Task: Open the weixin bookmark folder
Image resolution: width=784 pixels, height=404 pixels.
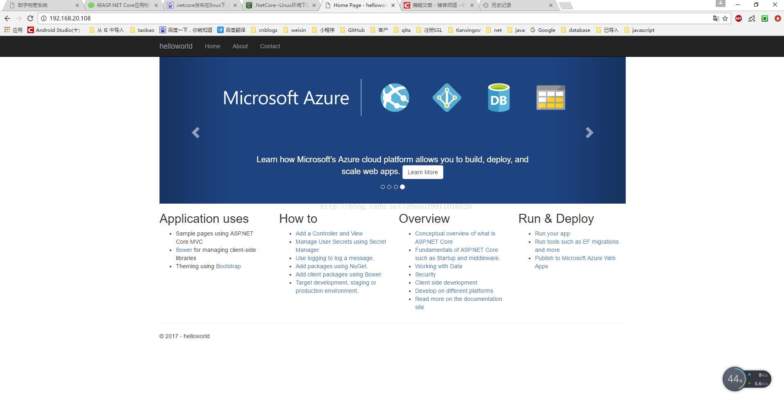Action: point(294,30)
